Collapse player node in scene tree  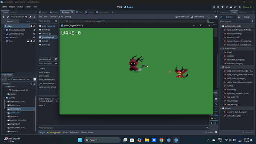tap(3, 26)
